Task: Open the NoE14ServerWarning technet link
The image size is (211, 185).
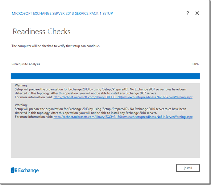Action: click(x=123, y=117)
